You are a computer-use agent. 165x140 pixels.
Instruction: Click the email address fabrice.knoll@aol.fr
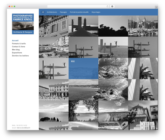point(23,128)
